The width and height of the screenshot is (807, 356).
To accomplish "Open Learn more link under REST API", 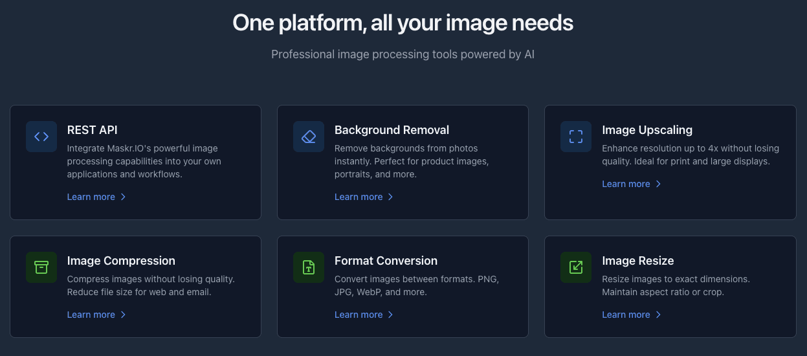I will pos(96,197).
